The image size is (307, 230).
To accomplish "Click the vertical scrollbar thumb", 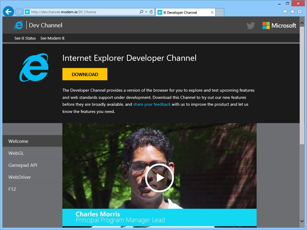I will click(x=302, y=85).
